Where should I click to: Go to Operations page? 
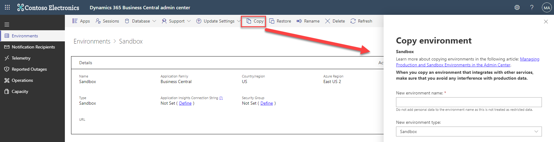point(33,80)
